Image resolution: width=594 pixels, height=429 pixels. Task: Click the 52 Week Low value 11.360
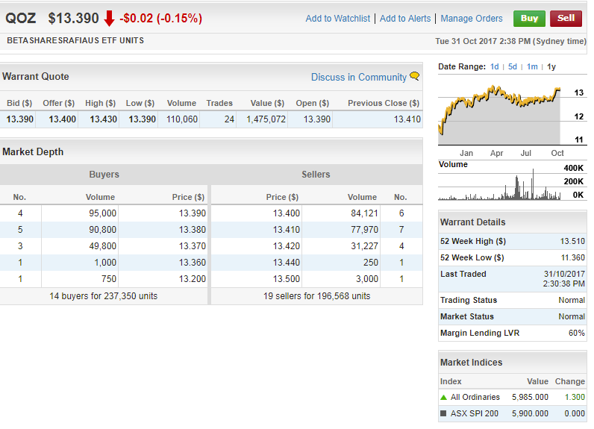click(x=572, y=258)
